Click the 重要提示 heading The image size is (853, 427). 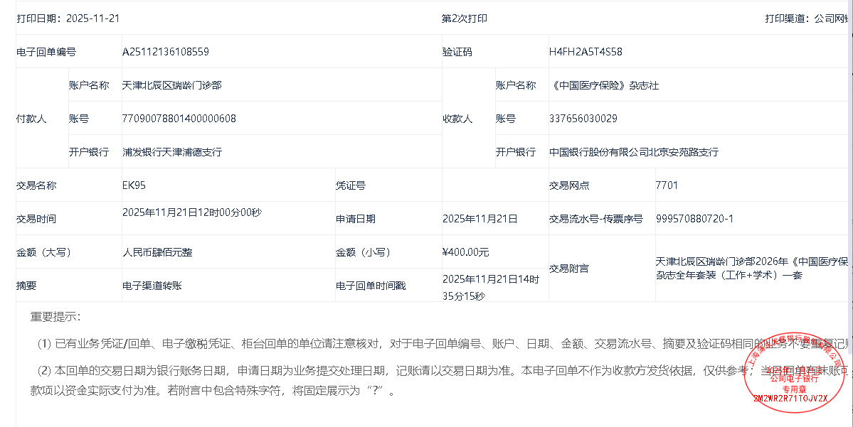click(55, 317)
